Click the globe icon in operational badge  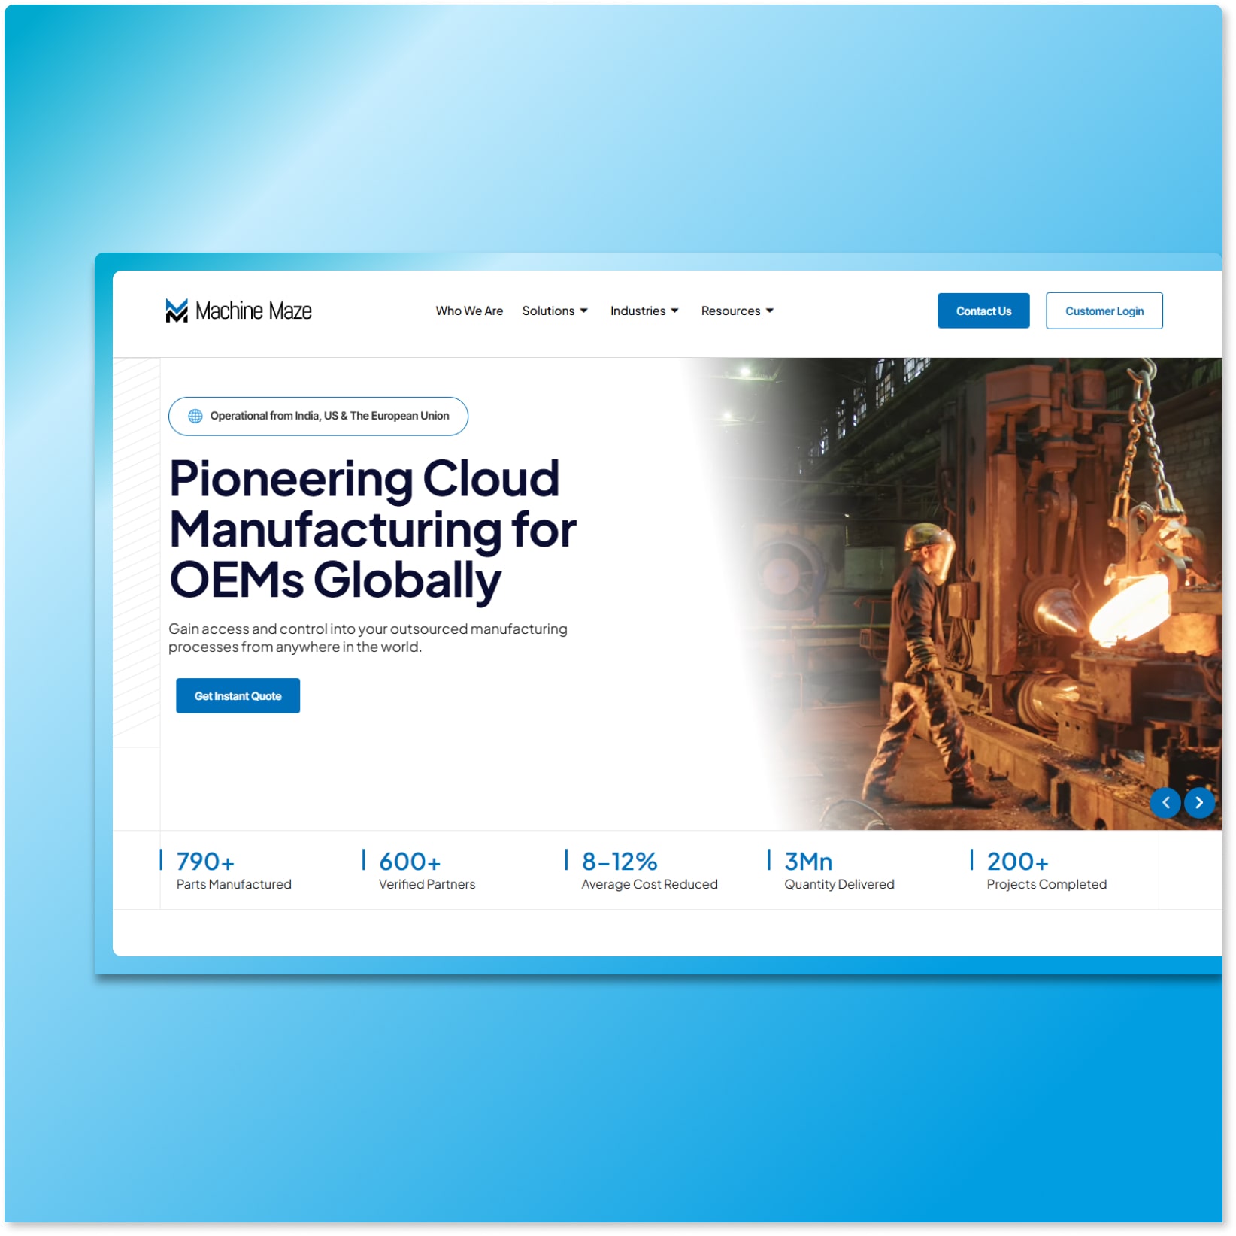click(x=195, y=416)
